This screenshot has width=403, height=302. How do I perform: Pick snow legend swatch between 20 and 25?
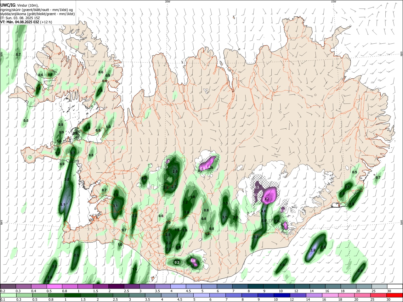(364, 286)
